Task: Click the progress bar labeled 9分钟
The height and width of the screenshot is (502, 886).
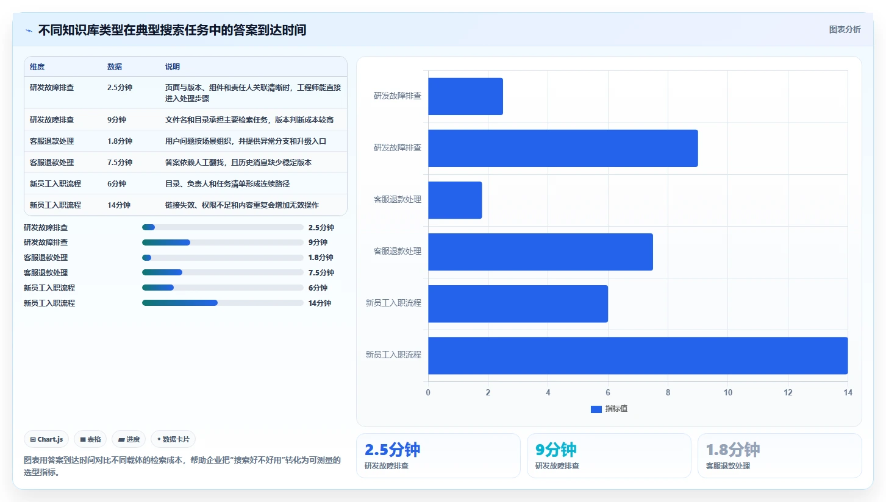Action: 223,242
